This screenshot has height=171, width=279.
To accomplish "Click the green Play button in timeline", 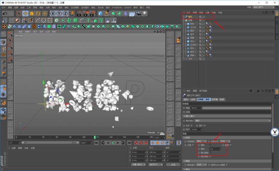I will coord(112,143).
